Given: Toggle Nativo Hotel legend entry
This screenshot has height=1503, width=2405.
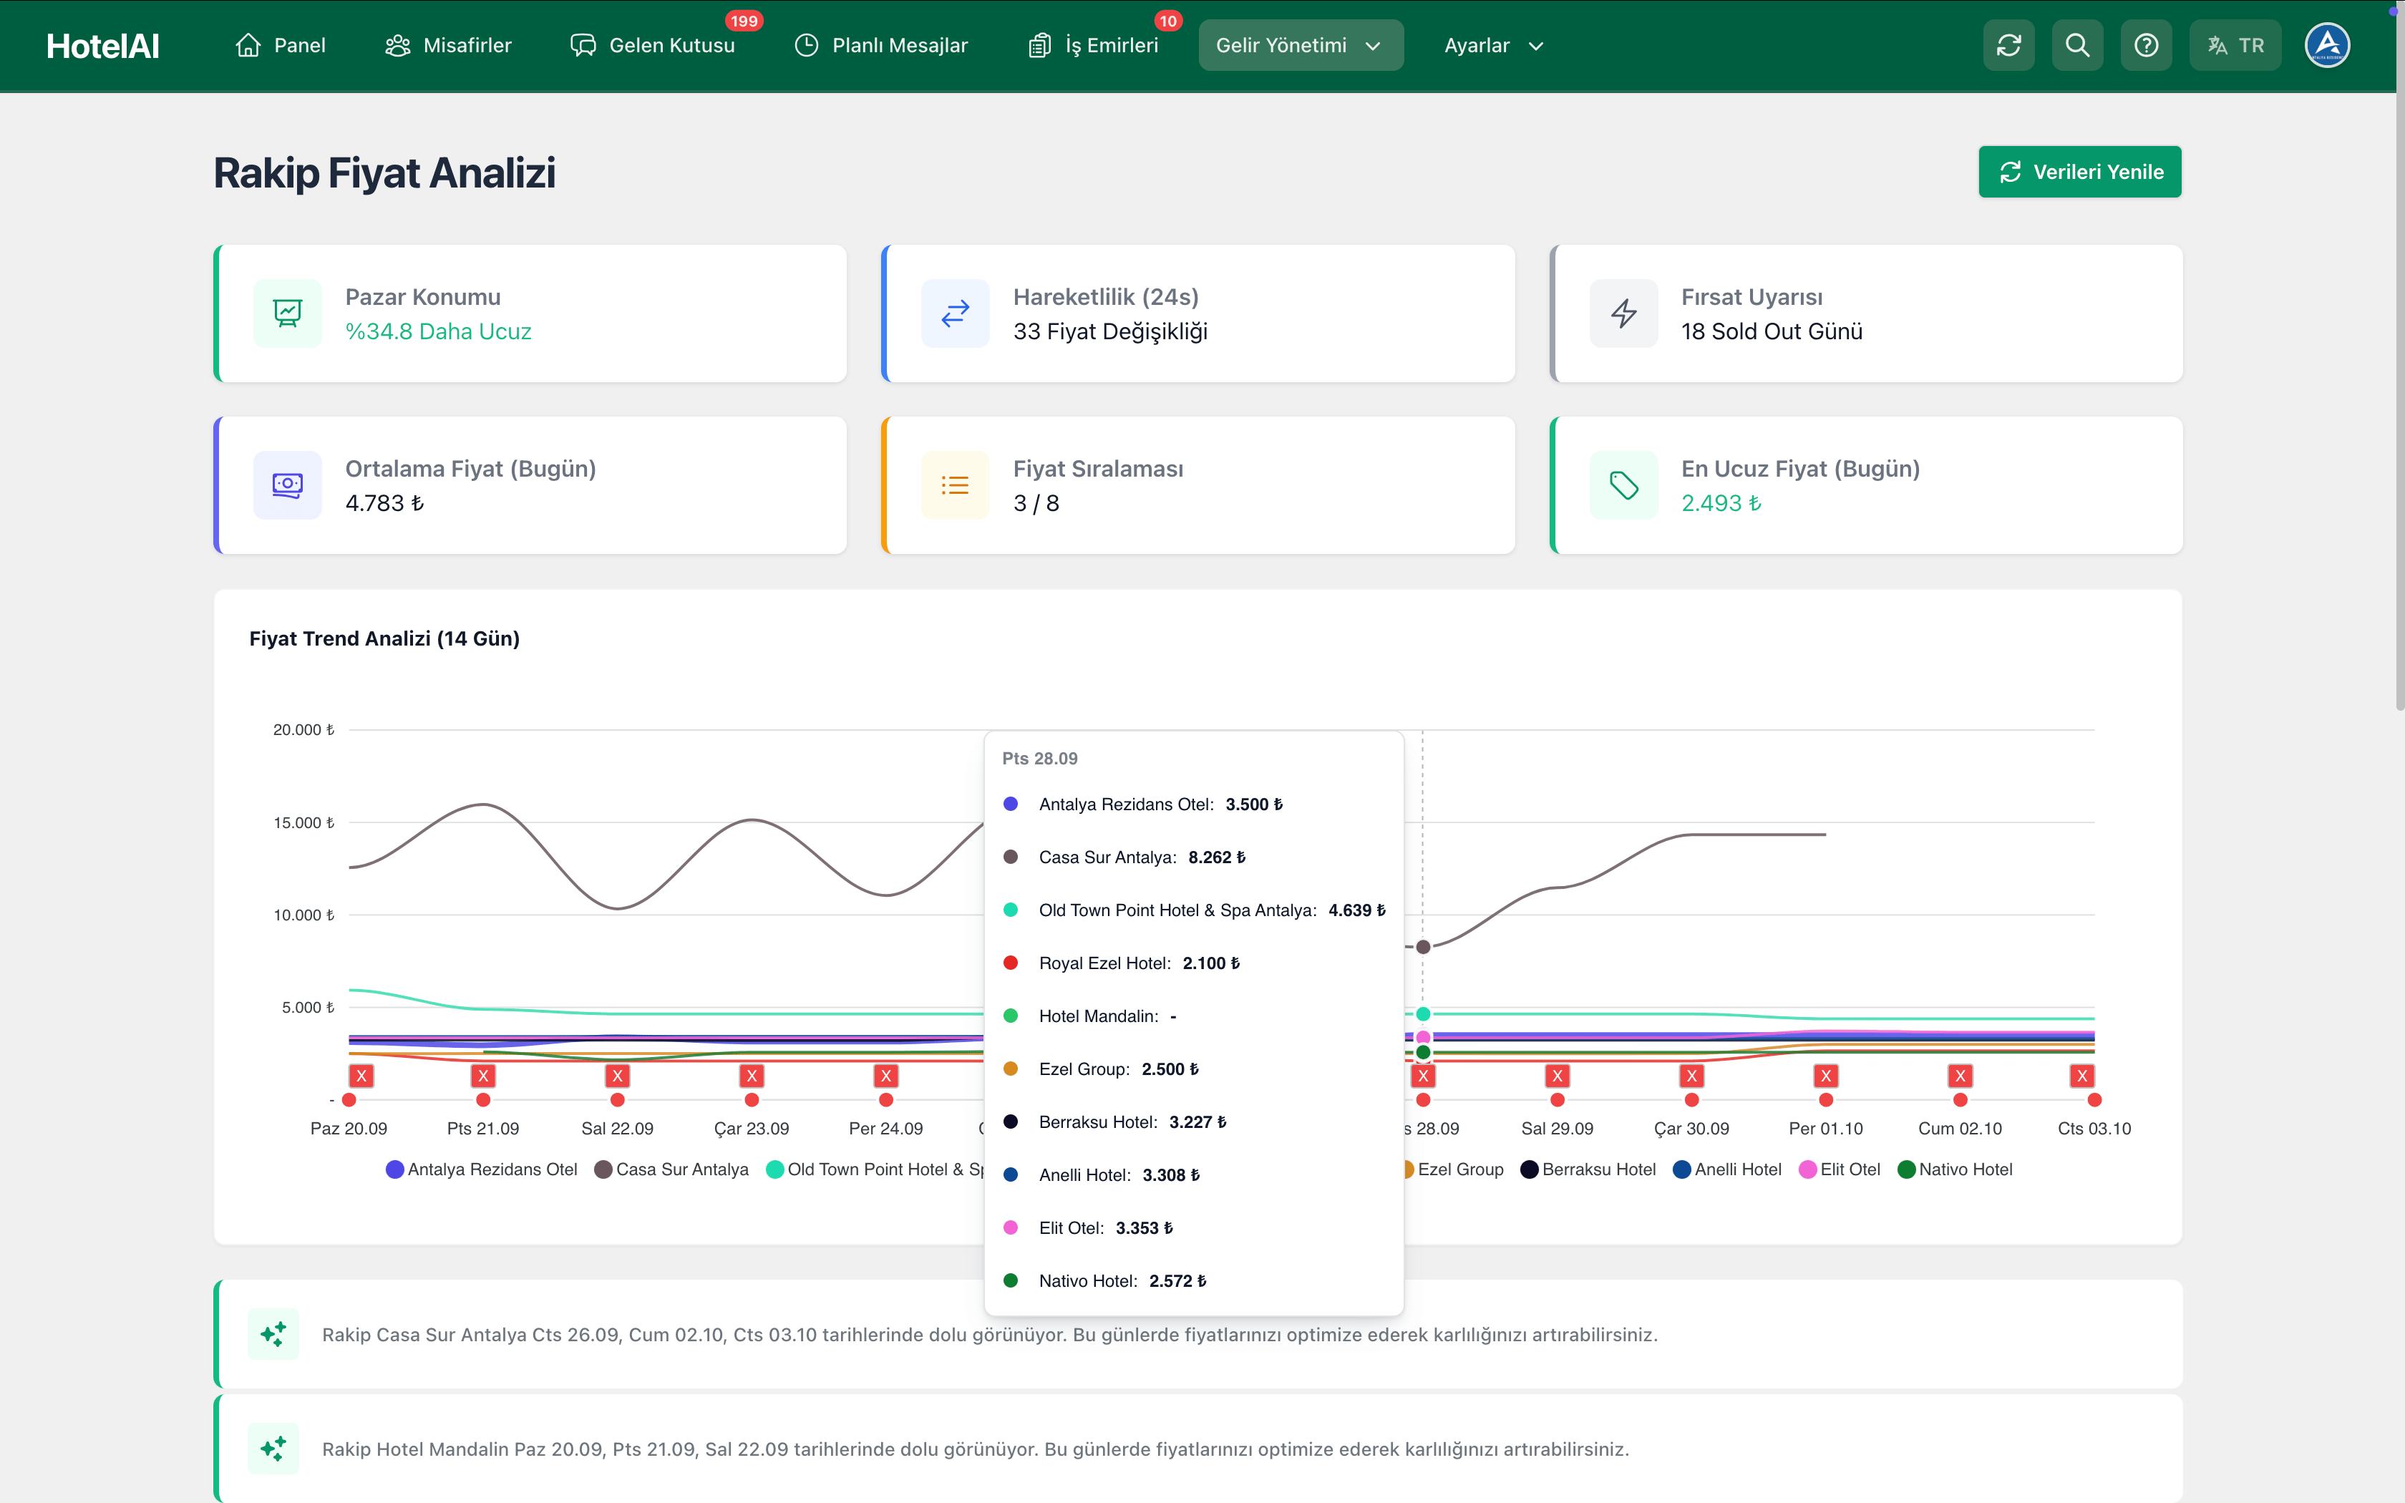Looking at the screenshot, I should (x=1955, y=1169).
